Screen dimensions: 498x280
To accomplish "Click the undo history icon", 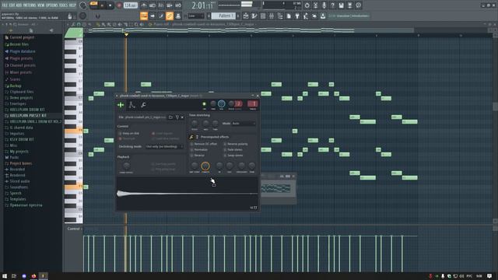I will (x=307, y=5).
